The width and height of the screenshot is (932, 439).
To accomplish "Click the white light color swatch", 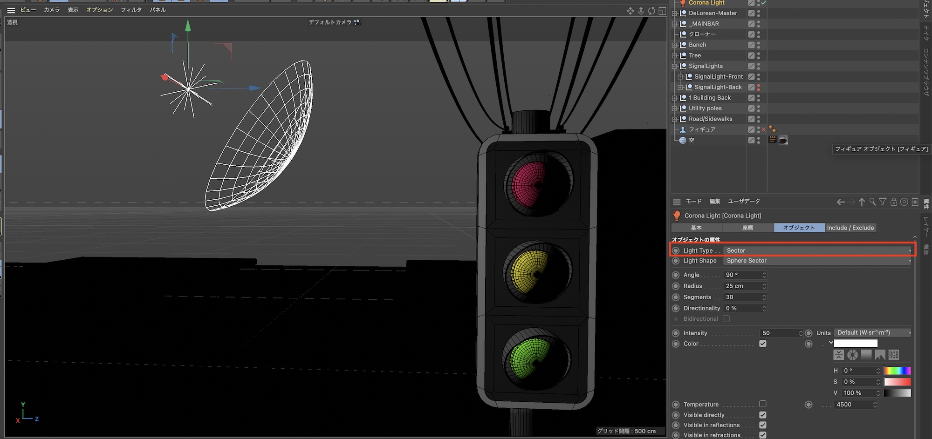I will coord(855,344).
